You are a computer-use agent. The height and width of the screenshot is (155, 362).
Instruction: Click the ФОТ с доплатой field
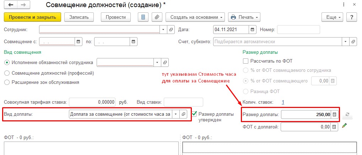[x=306, y=126]
